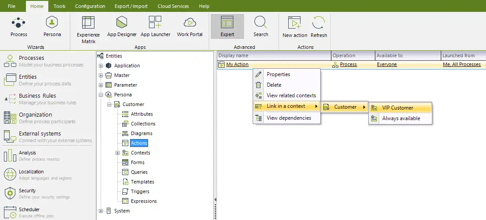Open App Launcher
Screen dimensions: 486x220
(x=155, y=27)
